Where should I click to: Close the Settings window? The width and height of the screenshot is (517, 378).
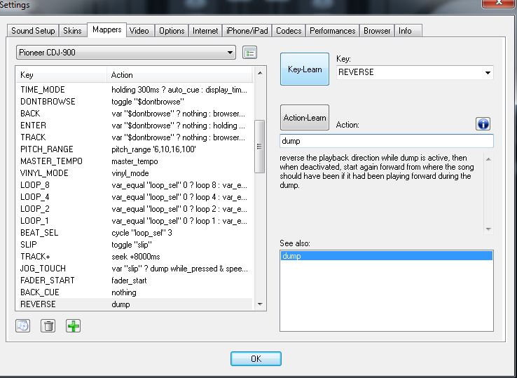click(499, 3)
